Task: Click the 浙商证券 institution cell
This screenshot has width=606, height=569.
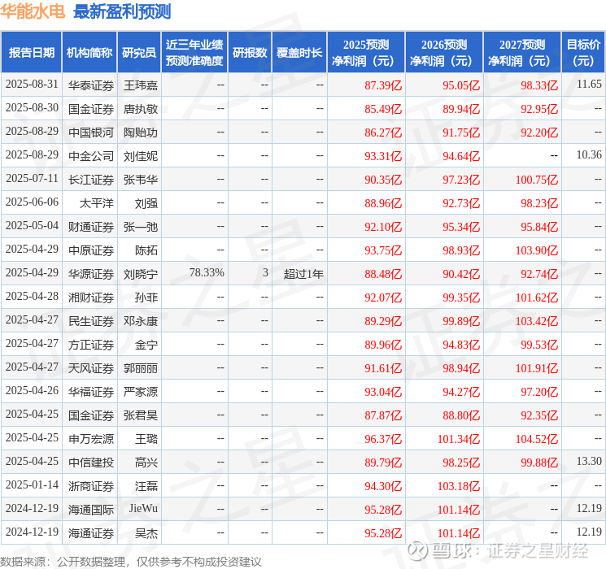Action: tap(91, 486)
